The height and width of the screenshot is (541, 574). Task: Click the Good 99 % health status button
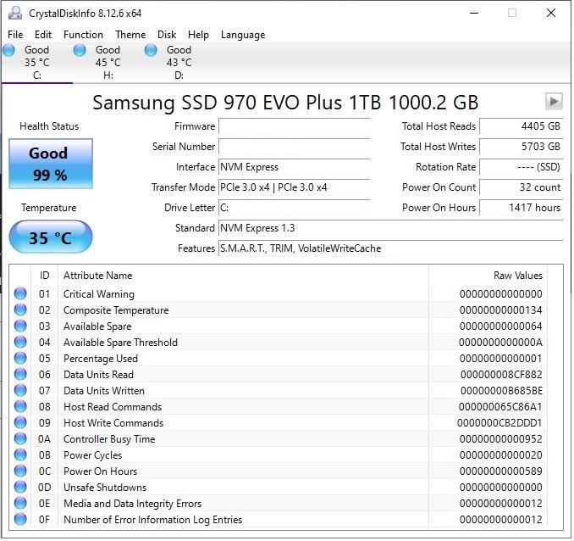(48, 163)
